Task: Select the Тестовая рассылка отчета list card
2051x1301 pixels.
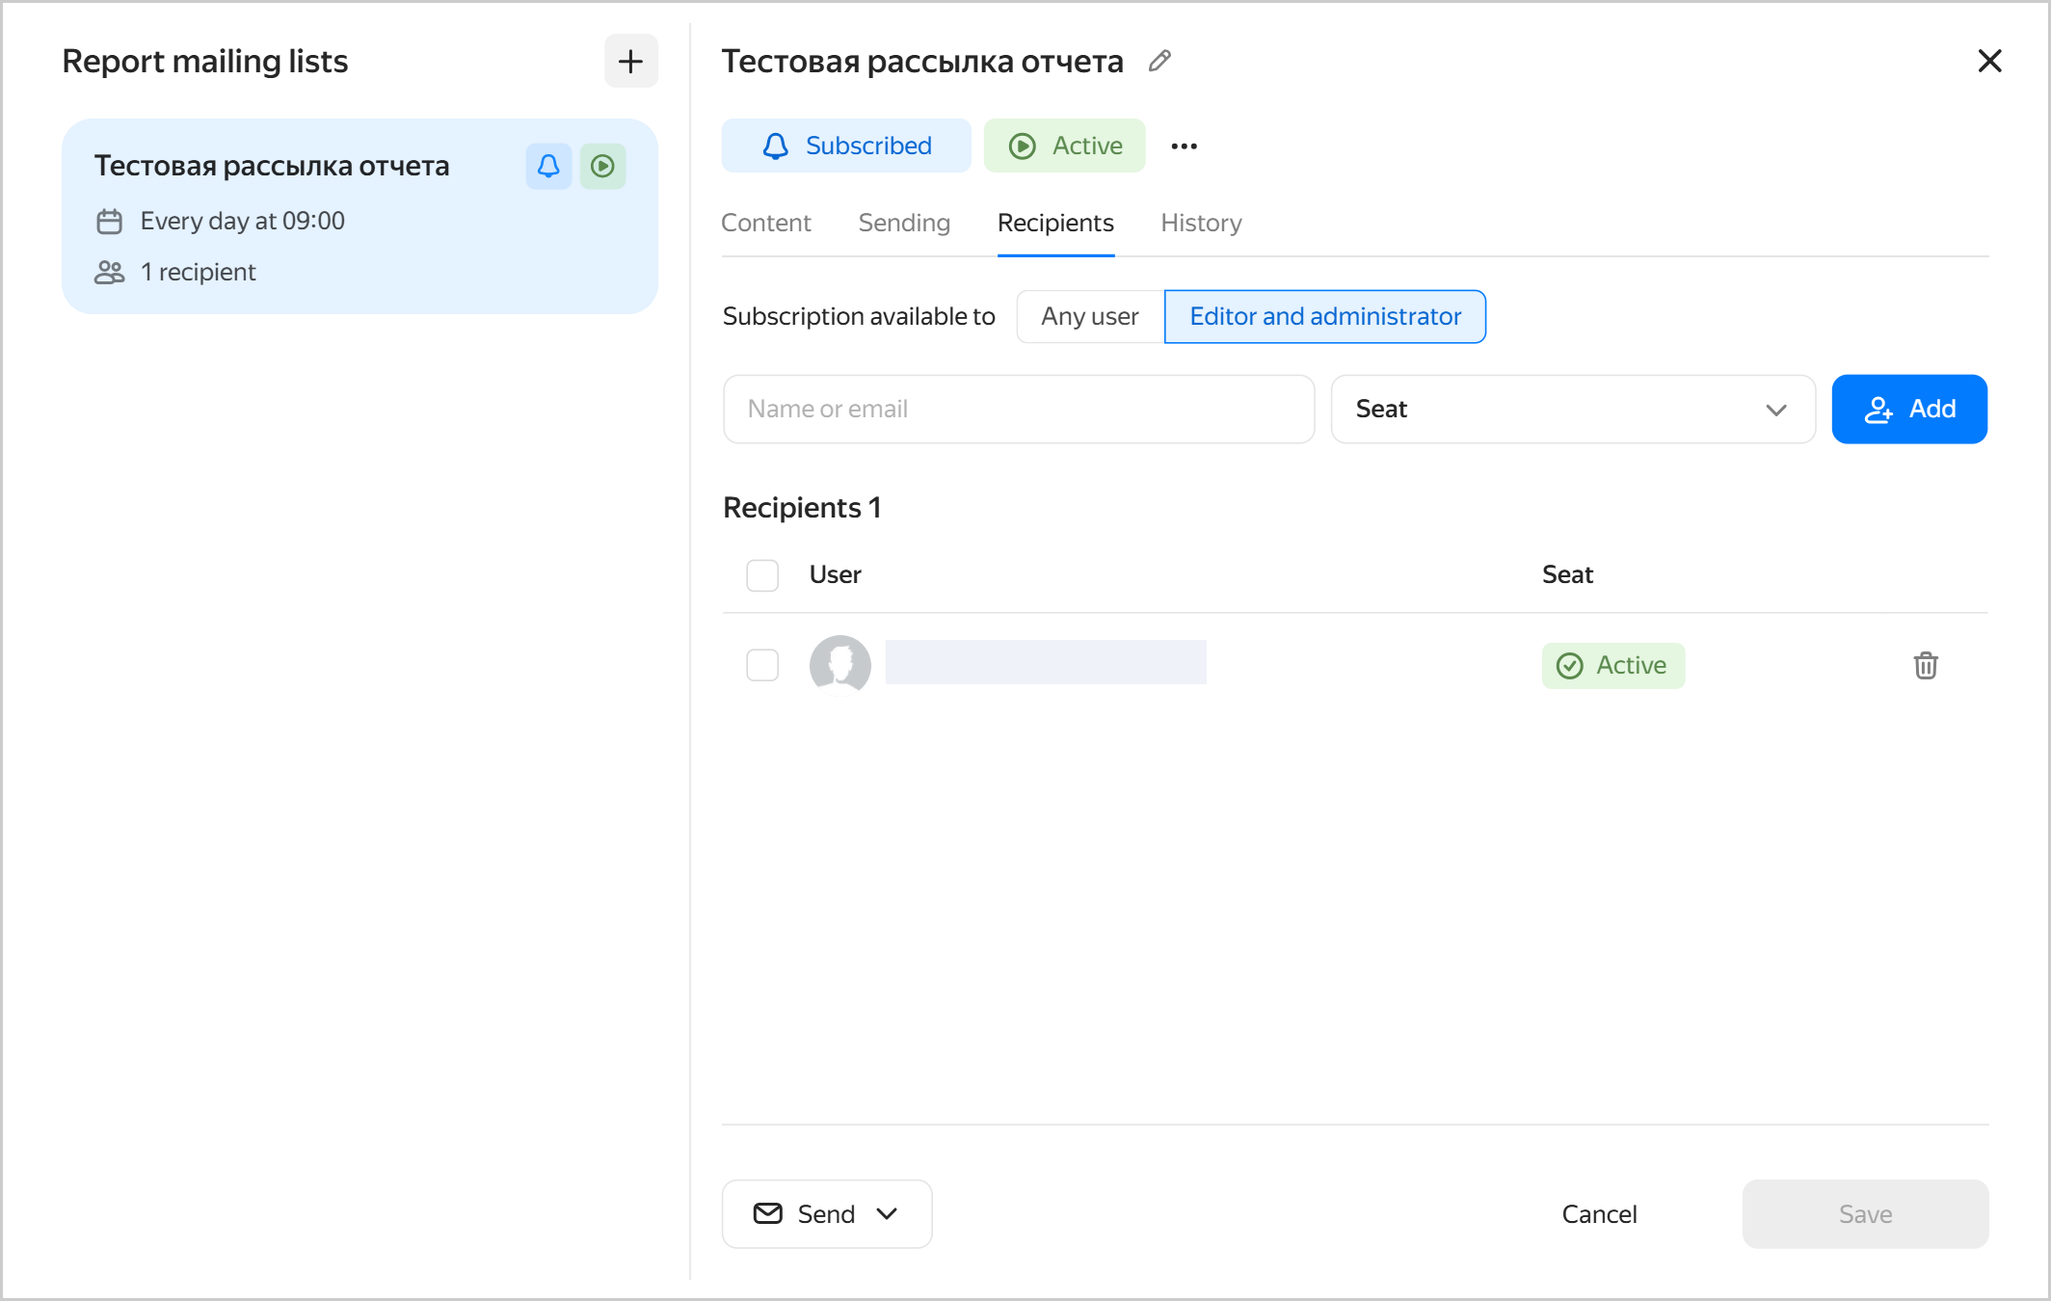Action: pos(360,217)
